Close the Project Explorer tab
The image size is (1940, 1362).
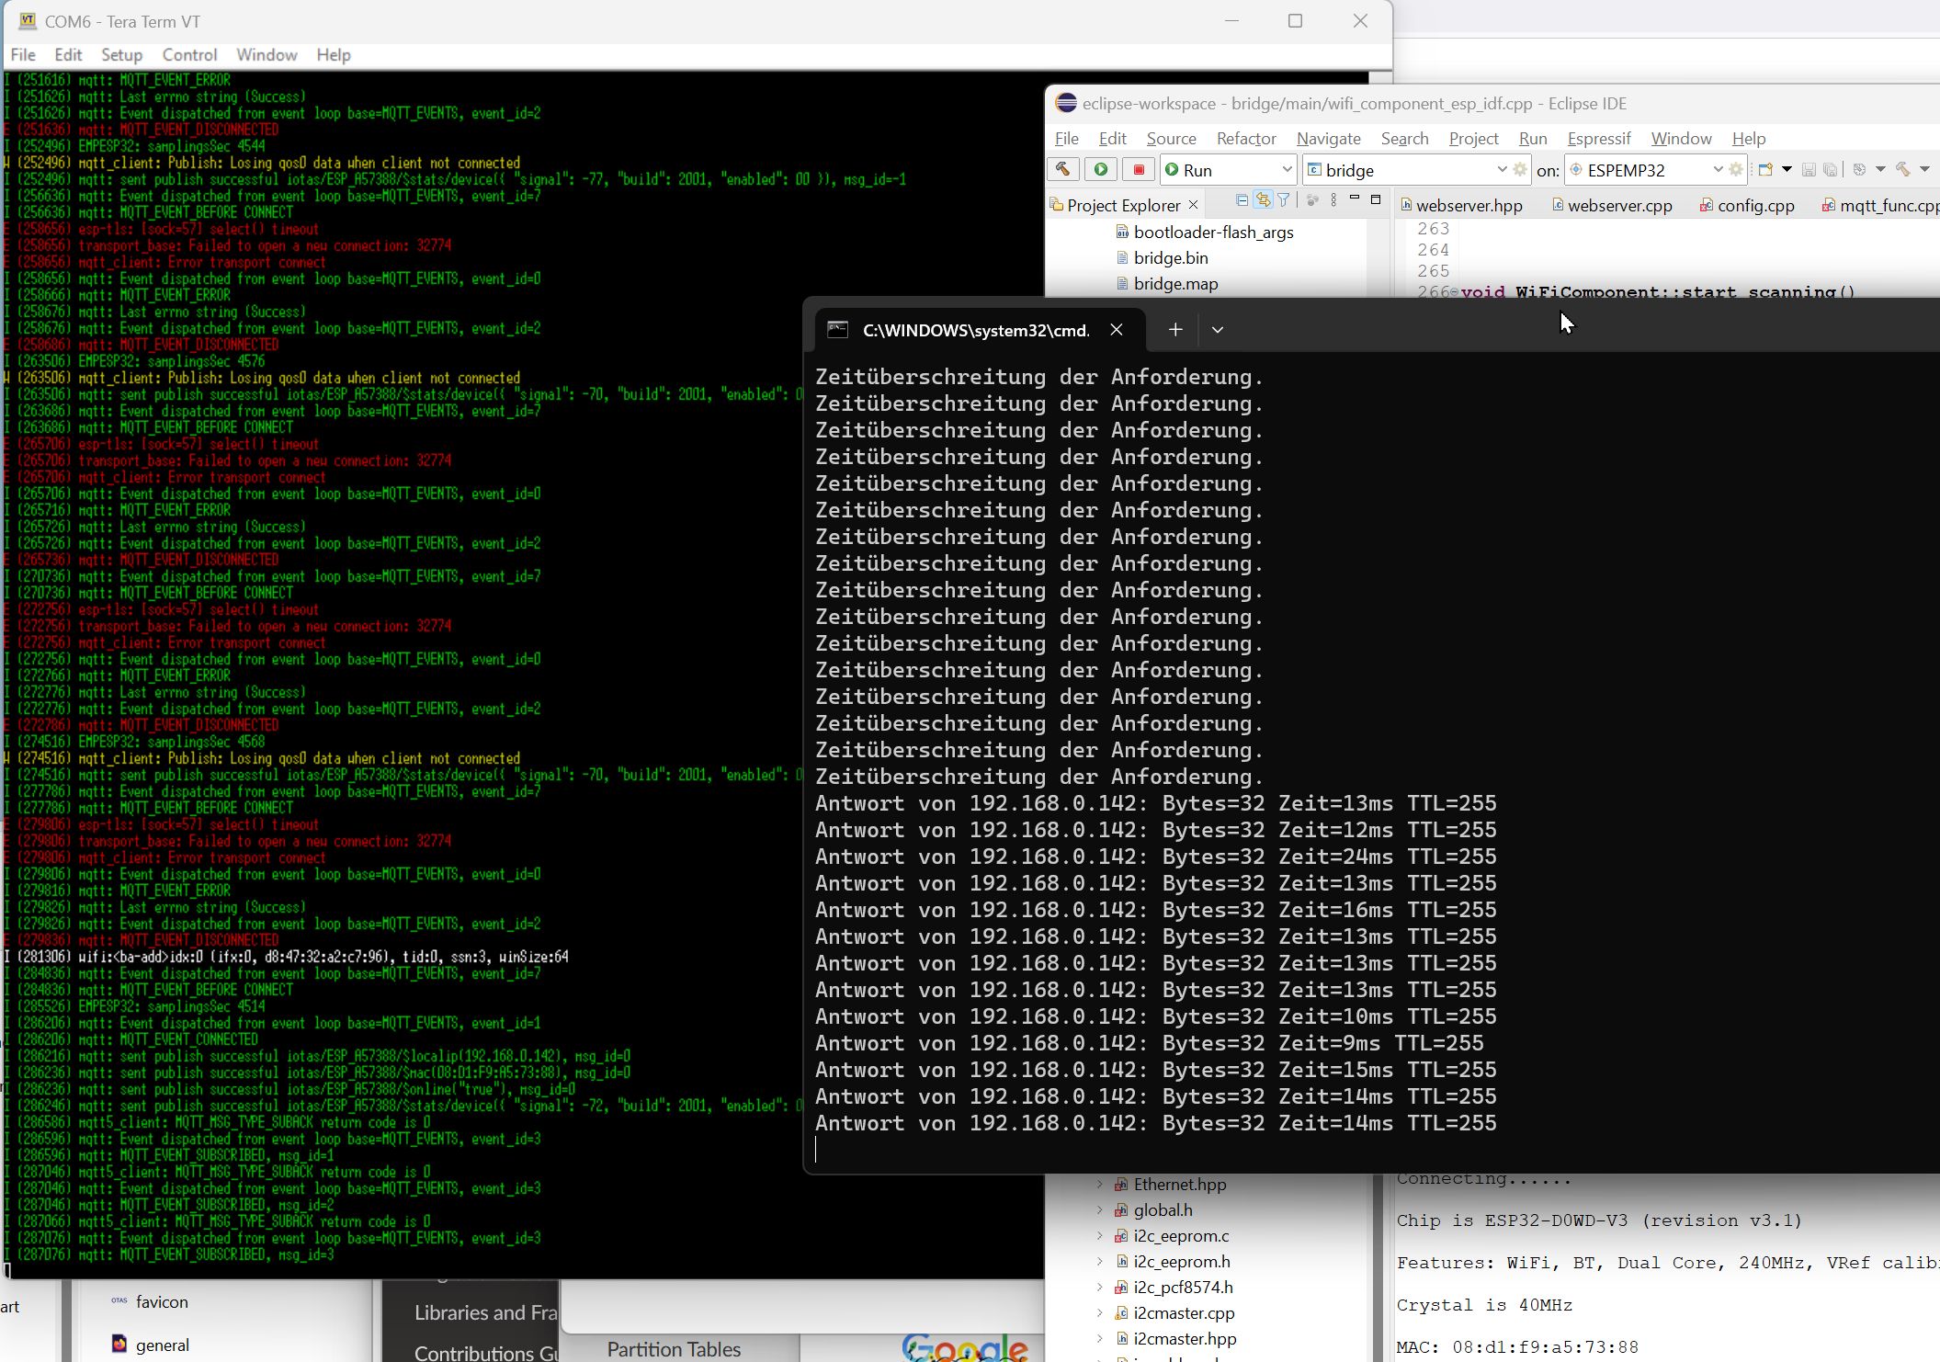coord(1193,204)
